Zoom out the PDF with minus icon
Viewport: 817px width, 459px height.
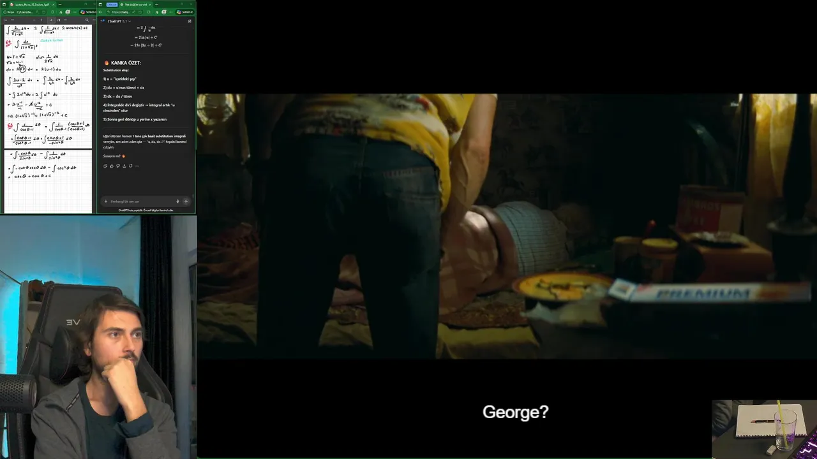(34, 20)
